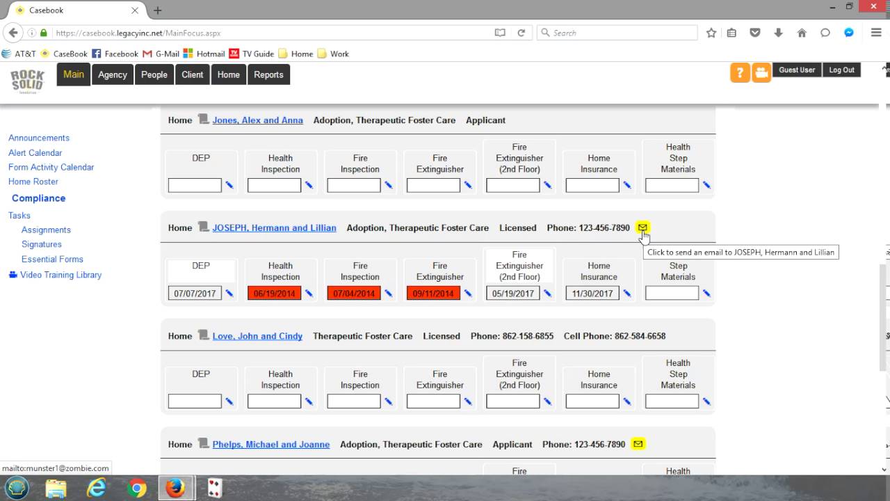Screen dimensions: 890x501
Task: Open Signatures under Tasks
Action: pyautogui.click(x=42, y=244)
